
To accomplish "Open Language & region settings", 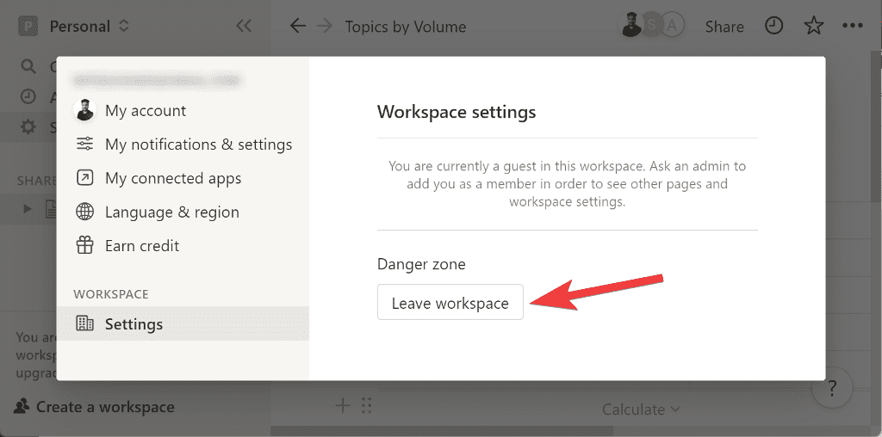I will click(171, 212).
